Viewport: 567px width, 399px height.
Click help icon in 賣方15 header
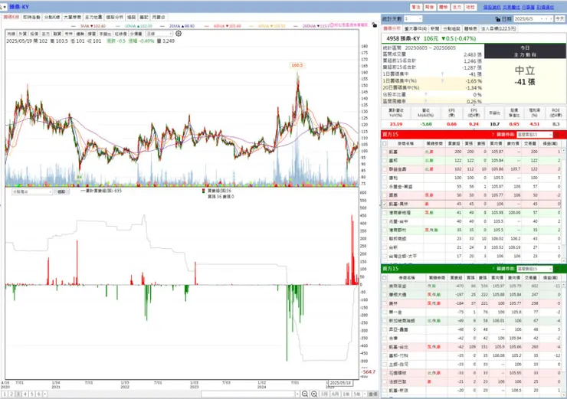click(x=493, y=269)
